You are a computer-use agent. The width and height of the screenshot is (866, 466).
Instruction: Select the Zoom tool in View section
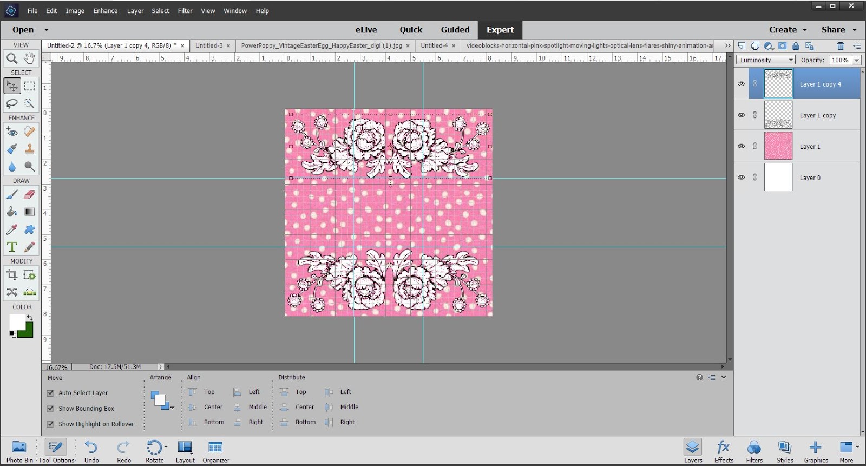coord(11,58)
